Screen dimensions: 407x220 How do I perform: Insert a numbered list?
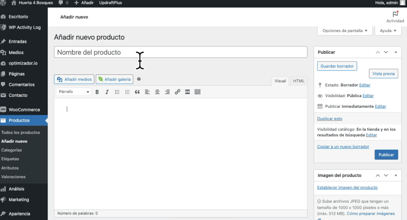127,92
